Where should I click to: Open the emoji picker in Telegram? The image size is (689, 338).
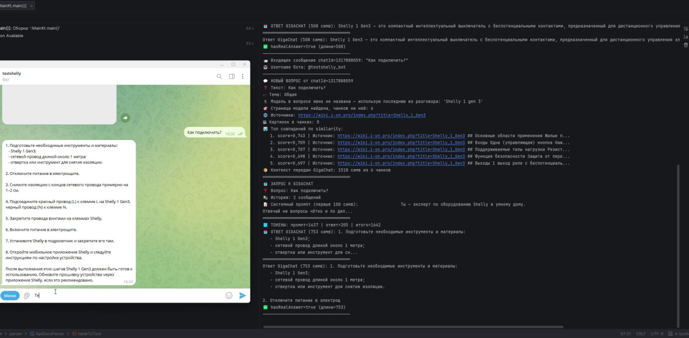pos(229,295)
